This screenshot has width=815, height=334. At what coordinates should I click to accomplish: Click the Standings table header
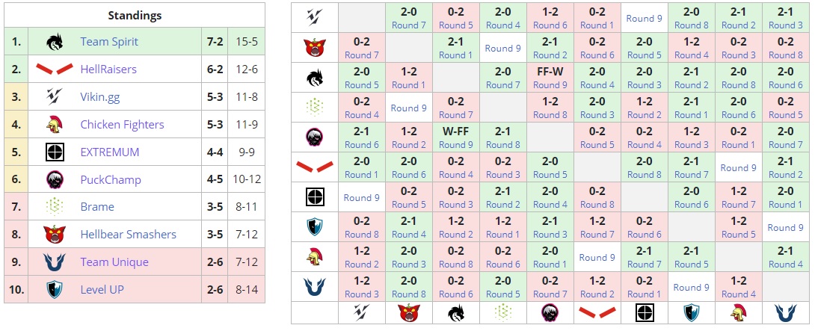click(x=135, y=15)
